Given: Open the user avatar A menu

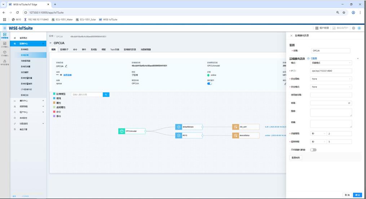Looking at the screenshot, I should coord(359,28).
